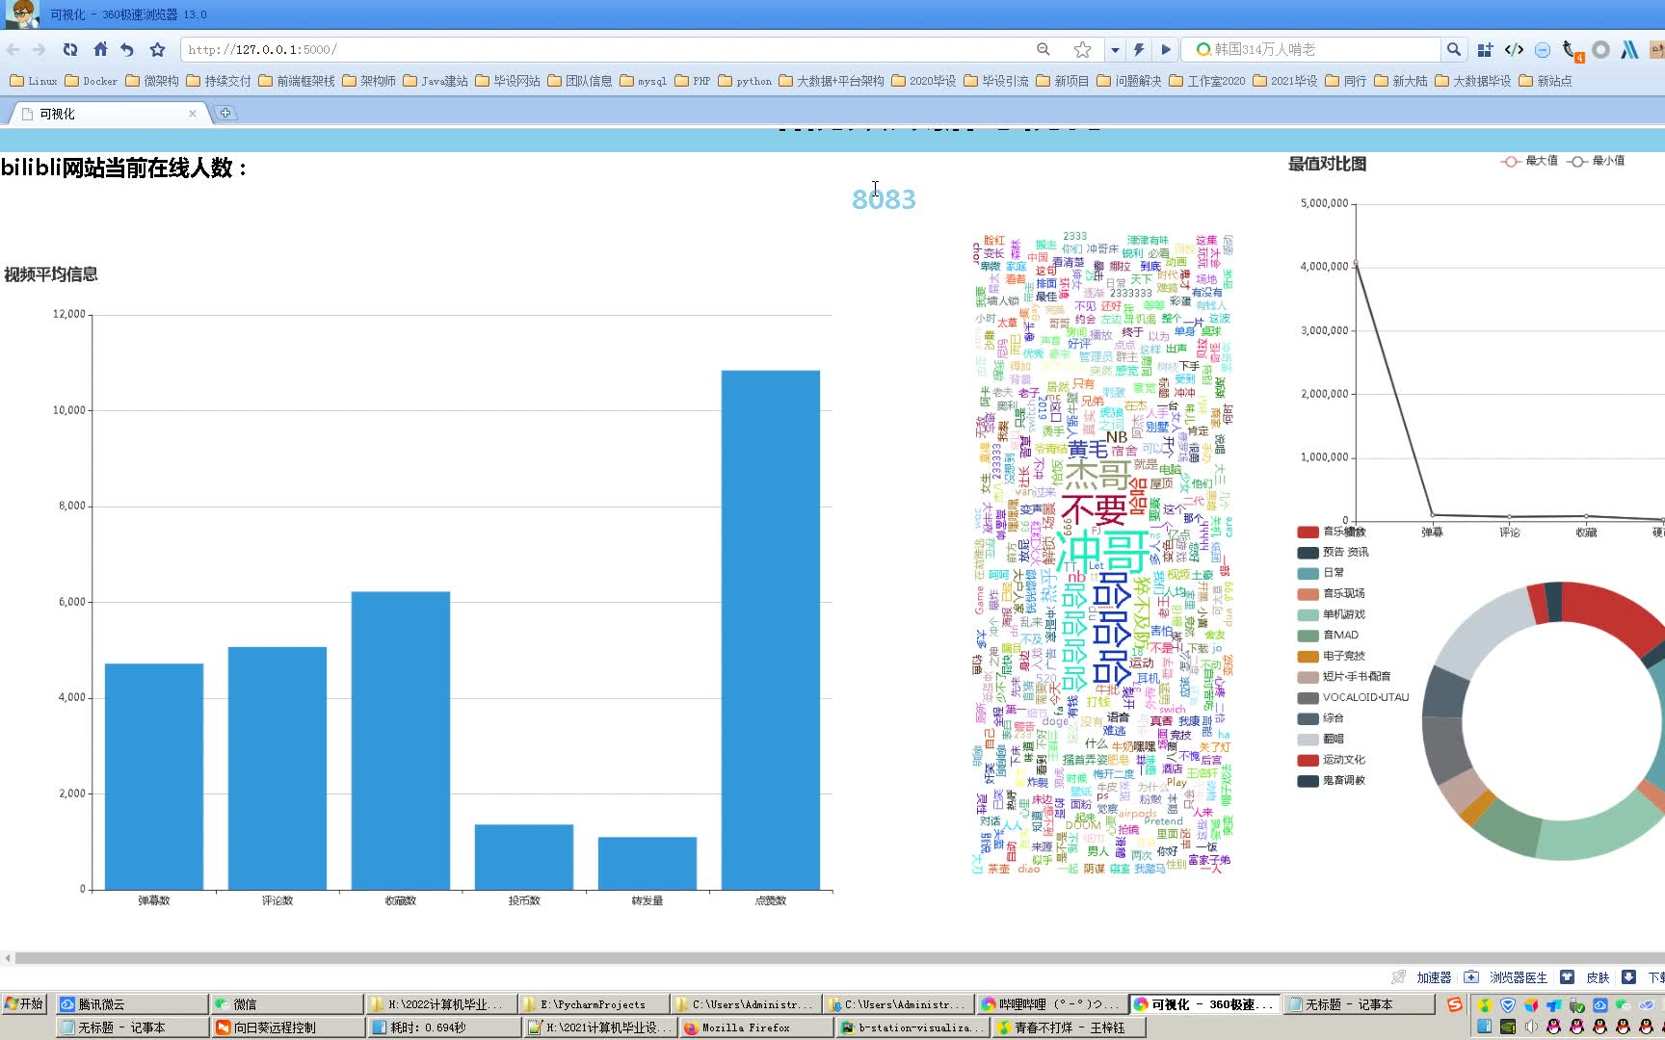Click the 综合 legend color swatch
Screen dimensions: 1665x1040
point(1308,718)
